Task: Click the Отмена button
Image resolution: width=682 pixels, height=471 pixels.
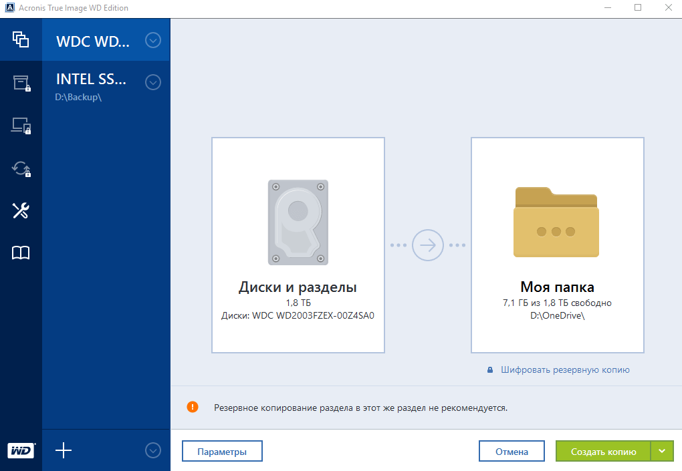Action: tap(511, 451)
